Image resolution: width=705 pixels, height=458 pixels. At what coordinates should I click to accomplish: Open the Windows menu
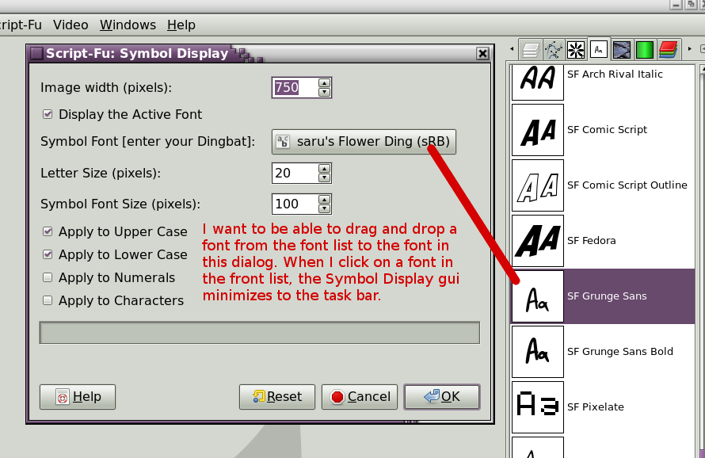[128, 25]
